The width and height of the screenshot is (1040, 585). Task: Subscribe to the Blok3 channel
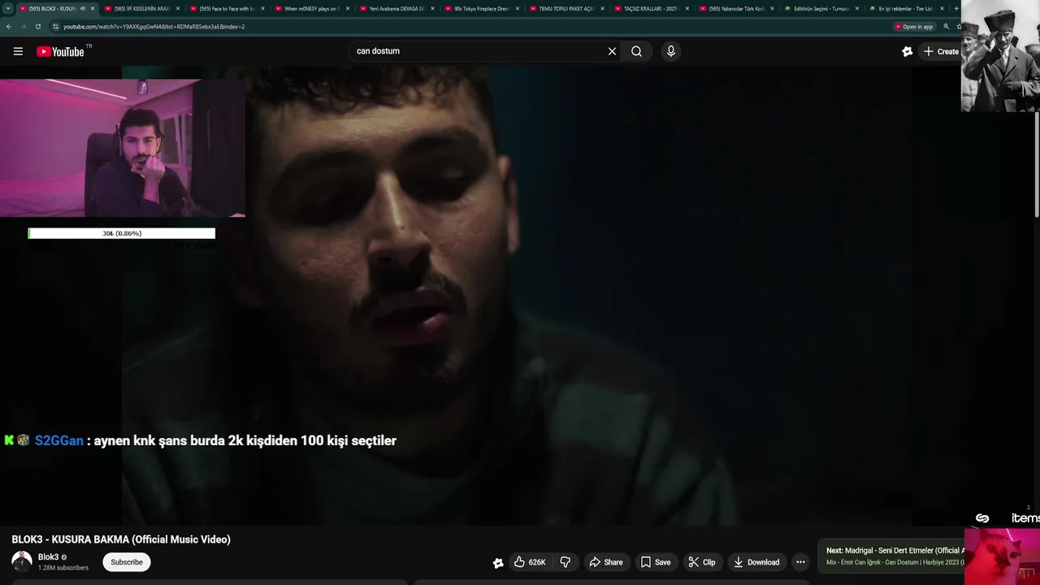(126, 562)
